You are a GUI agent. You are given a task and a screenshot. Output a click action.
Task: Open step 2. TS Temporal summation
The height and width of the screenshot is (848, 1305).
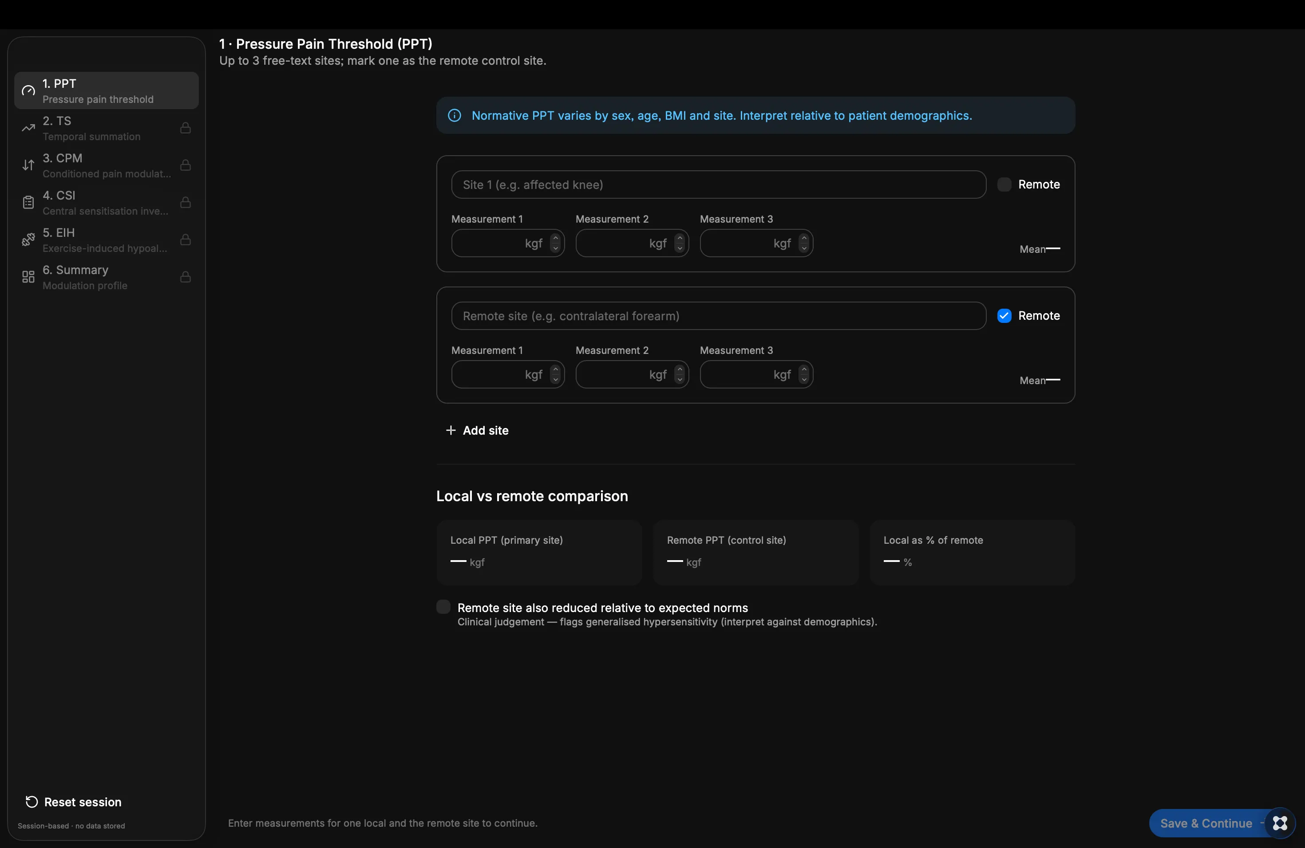click(x=107, y=128)
